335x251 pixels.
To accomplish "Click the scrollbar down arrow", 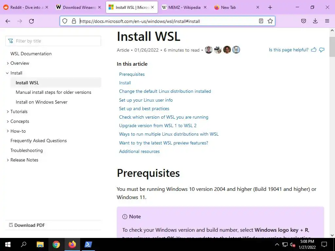I will click(332, 235).
